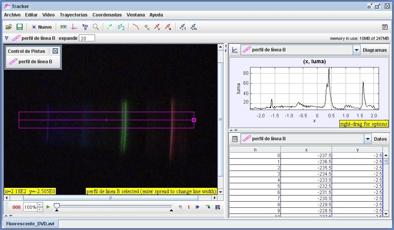The image size is (394, 230).
Task: Click the expandir input field
Action: point(87,38)
